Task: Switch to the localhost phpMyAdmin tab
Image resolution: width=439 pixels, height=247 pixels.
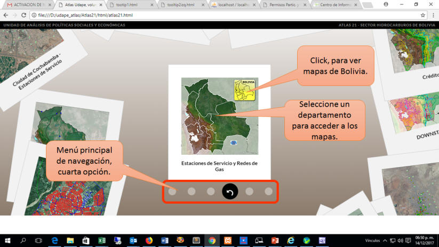Action: [234, 5]
